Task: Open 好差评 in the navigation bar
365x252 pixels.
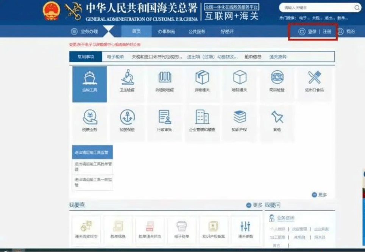Action: 227,32
